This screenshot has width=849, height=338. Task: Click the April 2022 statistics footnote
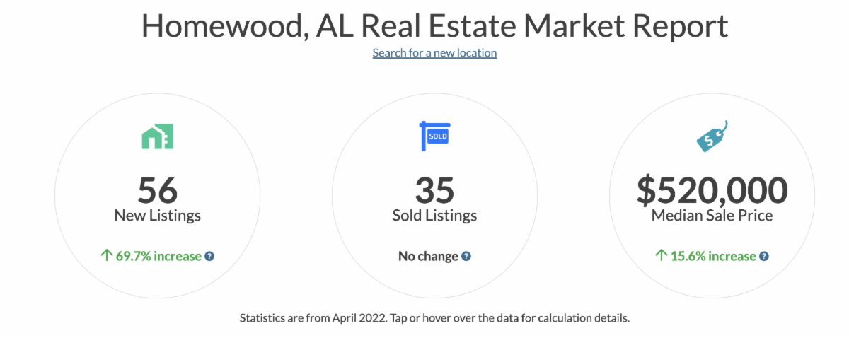point(434,317)
